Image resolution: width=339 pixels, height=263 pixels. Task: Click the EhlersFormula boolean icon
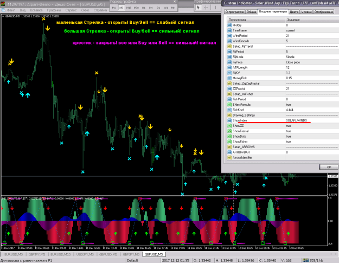[229, 105]
